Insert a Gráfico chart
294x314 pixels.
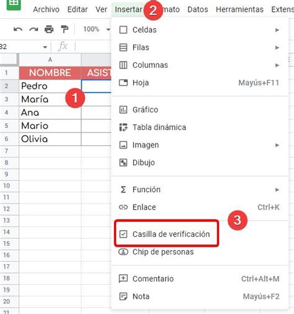[x=200, y=109]
